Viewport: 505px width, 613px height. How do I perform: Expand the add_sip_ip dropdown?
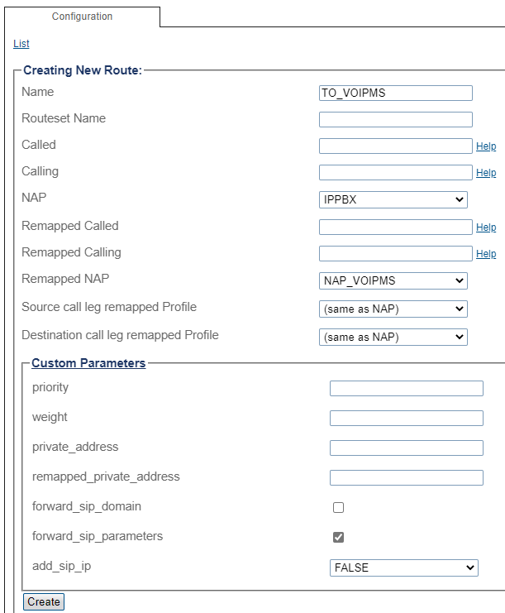click(x=403, y=568)
